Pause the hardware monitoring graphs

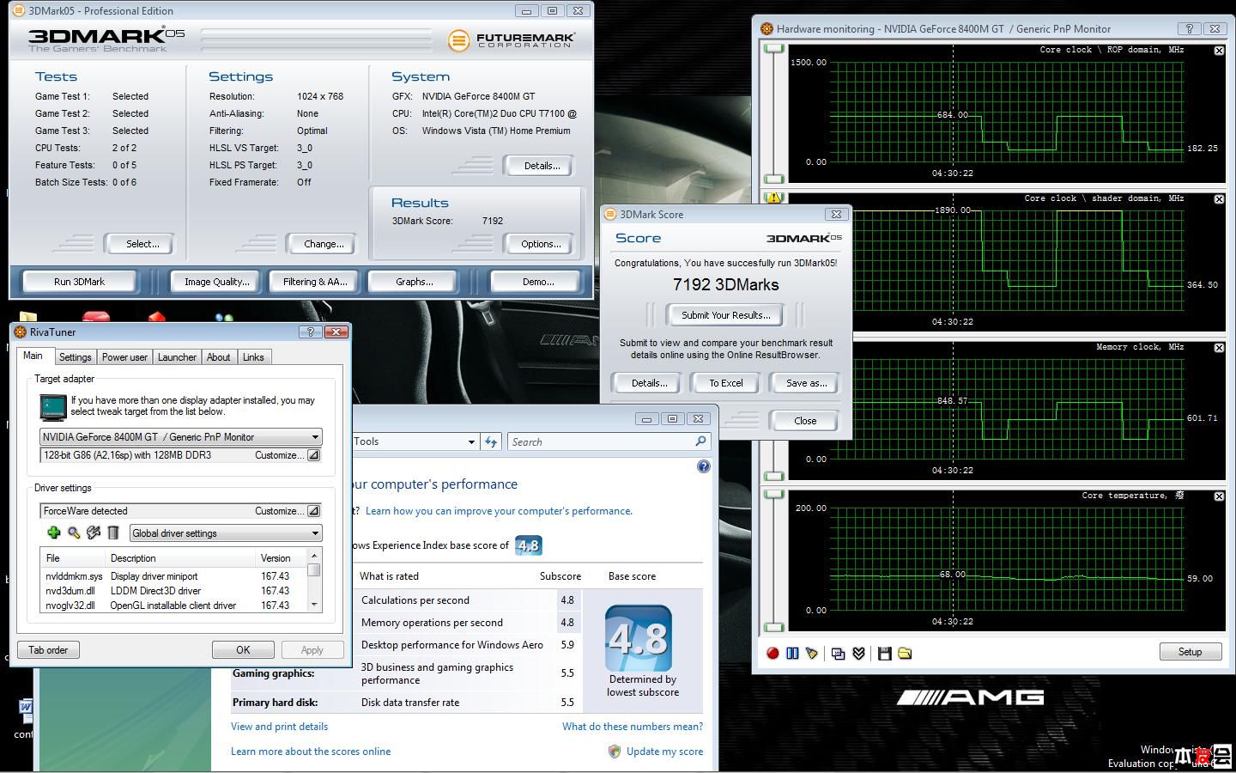point(792,654)
